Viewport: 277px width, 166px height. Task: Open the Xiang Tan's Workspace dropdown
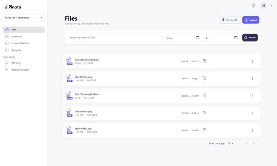click(x=23, y=18)
